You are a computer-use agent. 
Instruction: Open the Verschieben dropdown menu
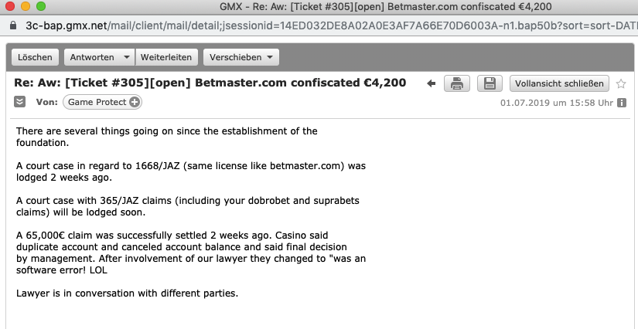tap(241, 57)
